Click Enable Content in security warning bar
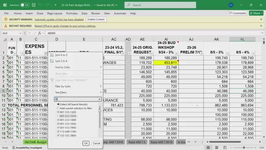Screen dimensions: 266x150 coord(96,20)
